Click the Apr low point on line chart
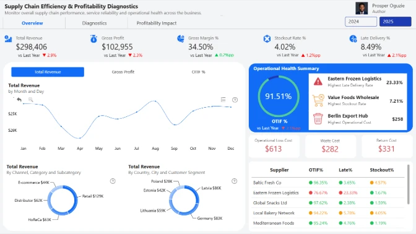The image size is (416, 234). (x=80, y=138)
